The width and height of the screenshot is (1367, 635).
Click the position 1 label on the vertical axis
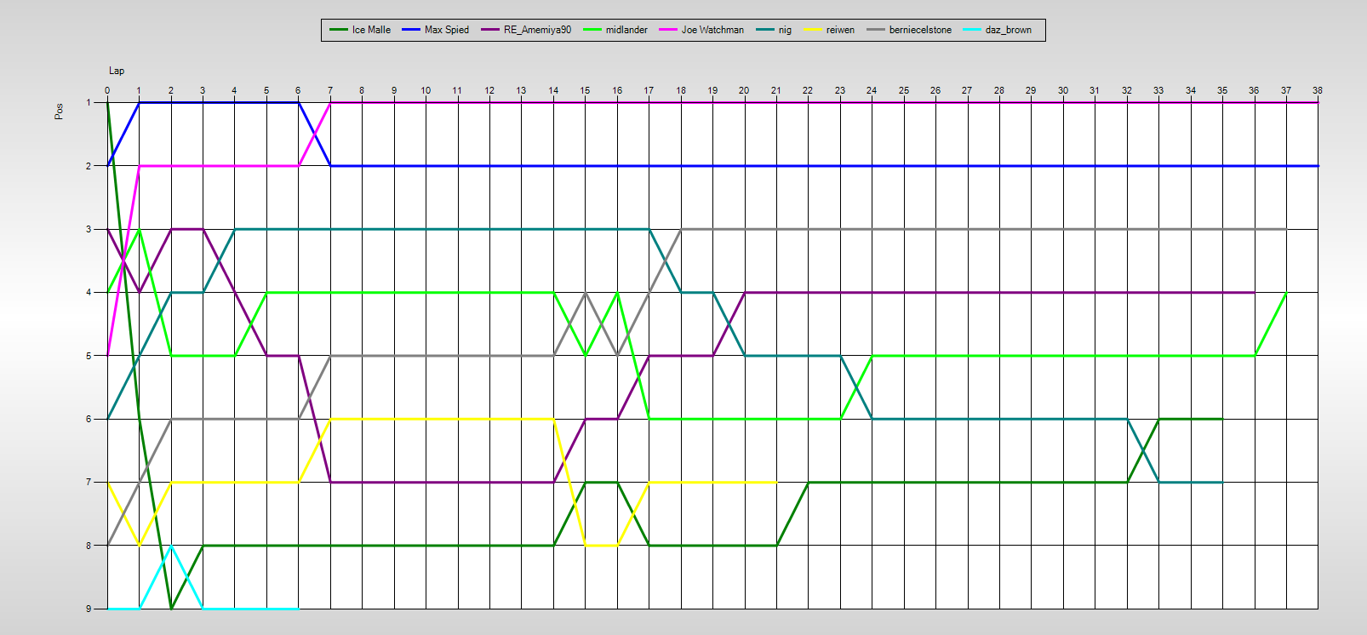pos(89,102)
